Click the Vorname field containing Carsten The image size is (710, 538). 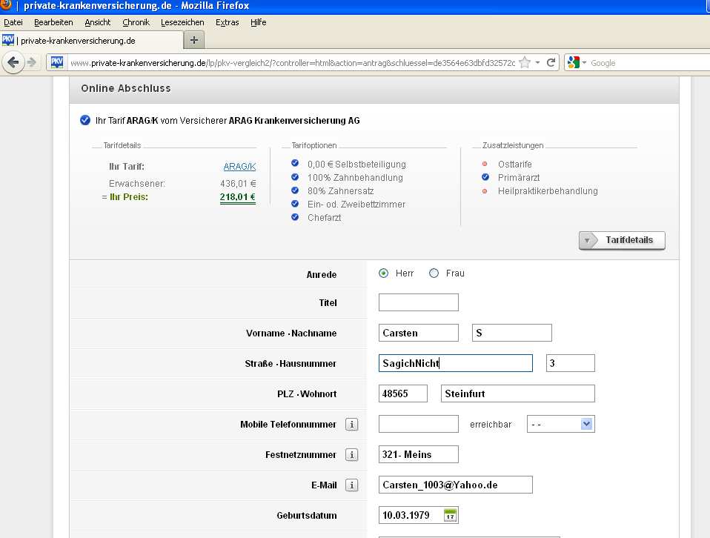point(419,333)
